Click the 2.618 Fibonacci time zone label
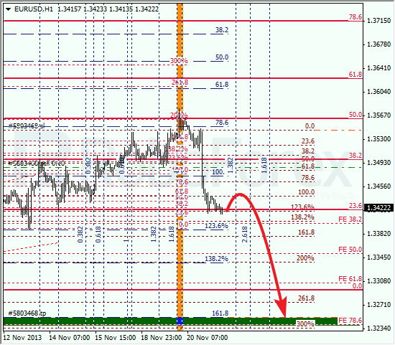Viewport: 395px width, 345px height. click(x=245, y=235)
